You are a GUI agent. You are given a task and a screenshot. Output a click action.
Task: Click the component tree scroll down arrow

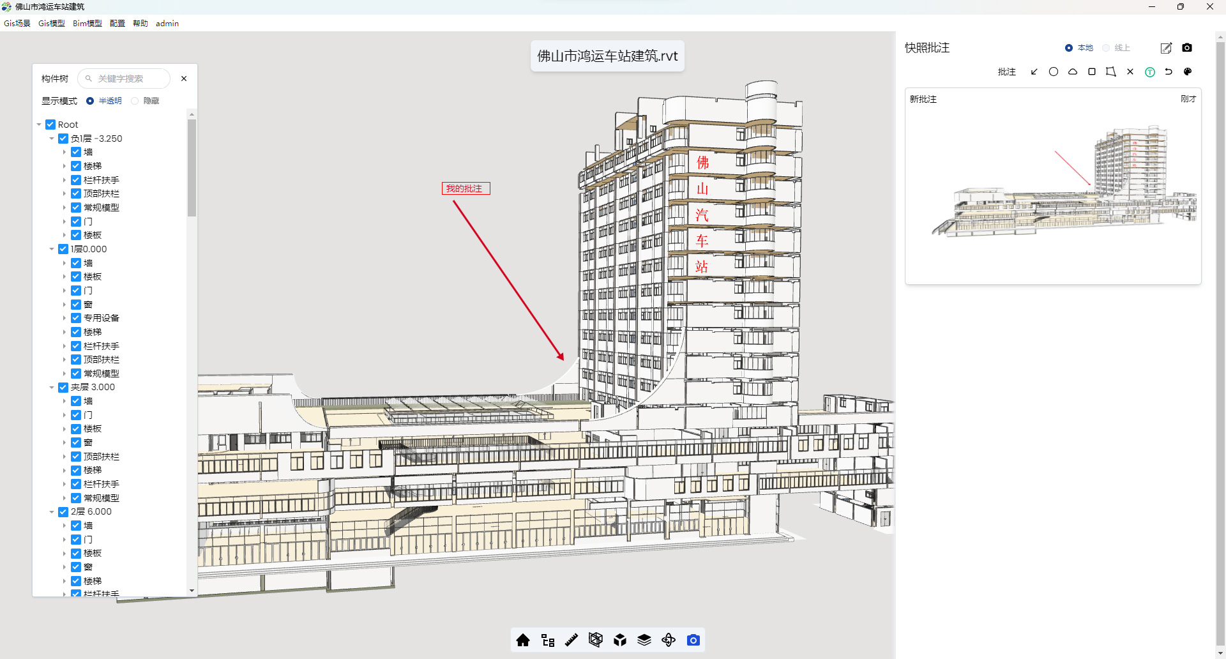click(192, 591)
